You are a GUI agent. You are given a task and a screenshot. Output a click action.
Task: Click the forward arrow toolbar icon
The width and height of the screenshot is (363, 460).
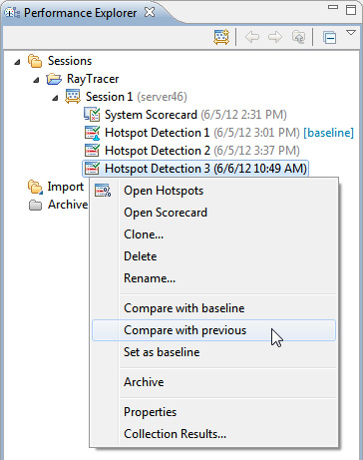(275, 37)
